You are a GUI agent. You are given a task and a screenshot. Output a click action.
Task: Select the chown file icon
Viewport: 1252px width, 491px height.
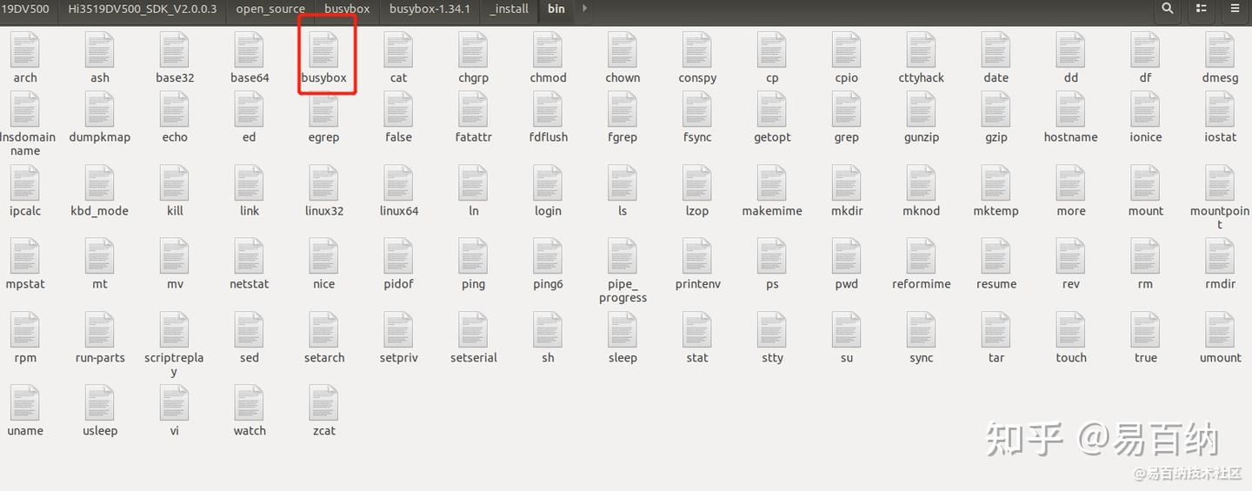(x=623, y=50)
